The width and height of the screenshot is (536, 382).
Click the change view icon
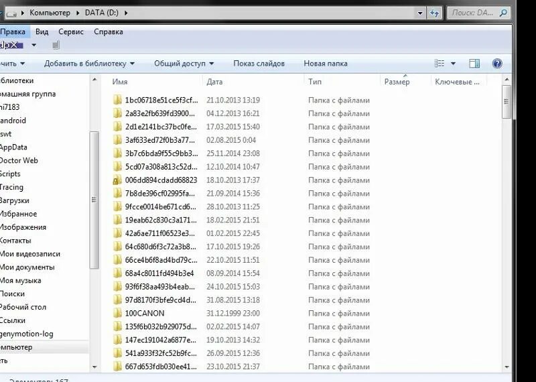440,63
